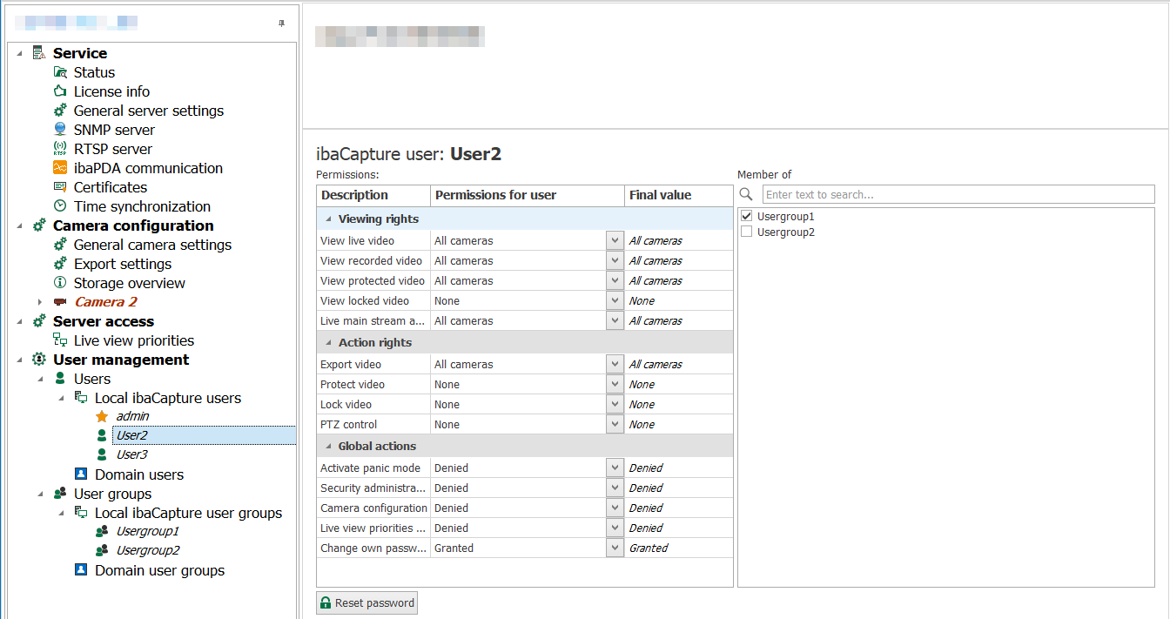Click the Time synchronization clock icon
Image resolution: width=1170 pixels, height=619 pixels.
click(x=60, y=206)
